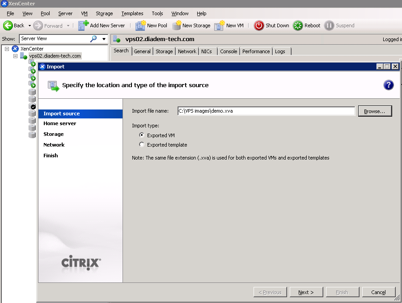Viewport: 402px width, 303px height.
Task: Click the blue help question mark icon
Action: pos(389,85)
